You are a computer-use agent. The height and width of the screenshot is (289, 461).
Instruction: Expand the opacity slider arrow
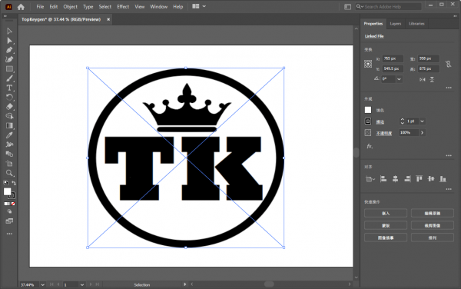[422, 133]
